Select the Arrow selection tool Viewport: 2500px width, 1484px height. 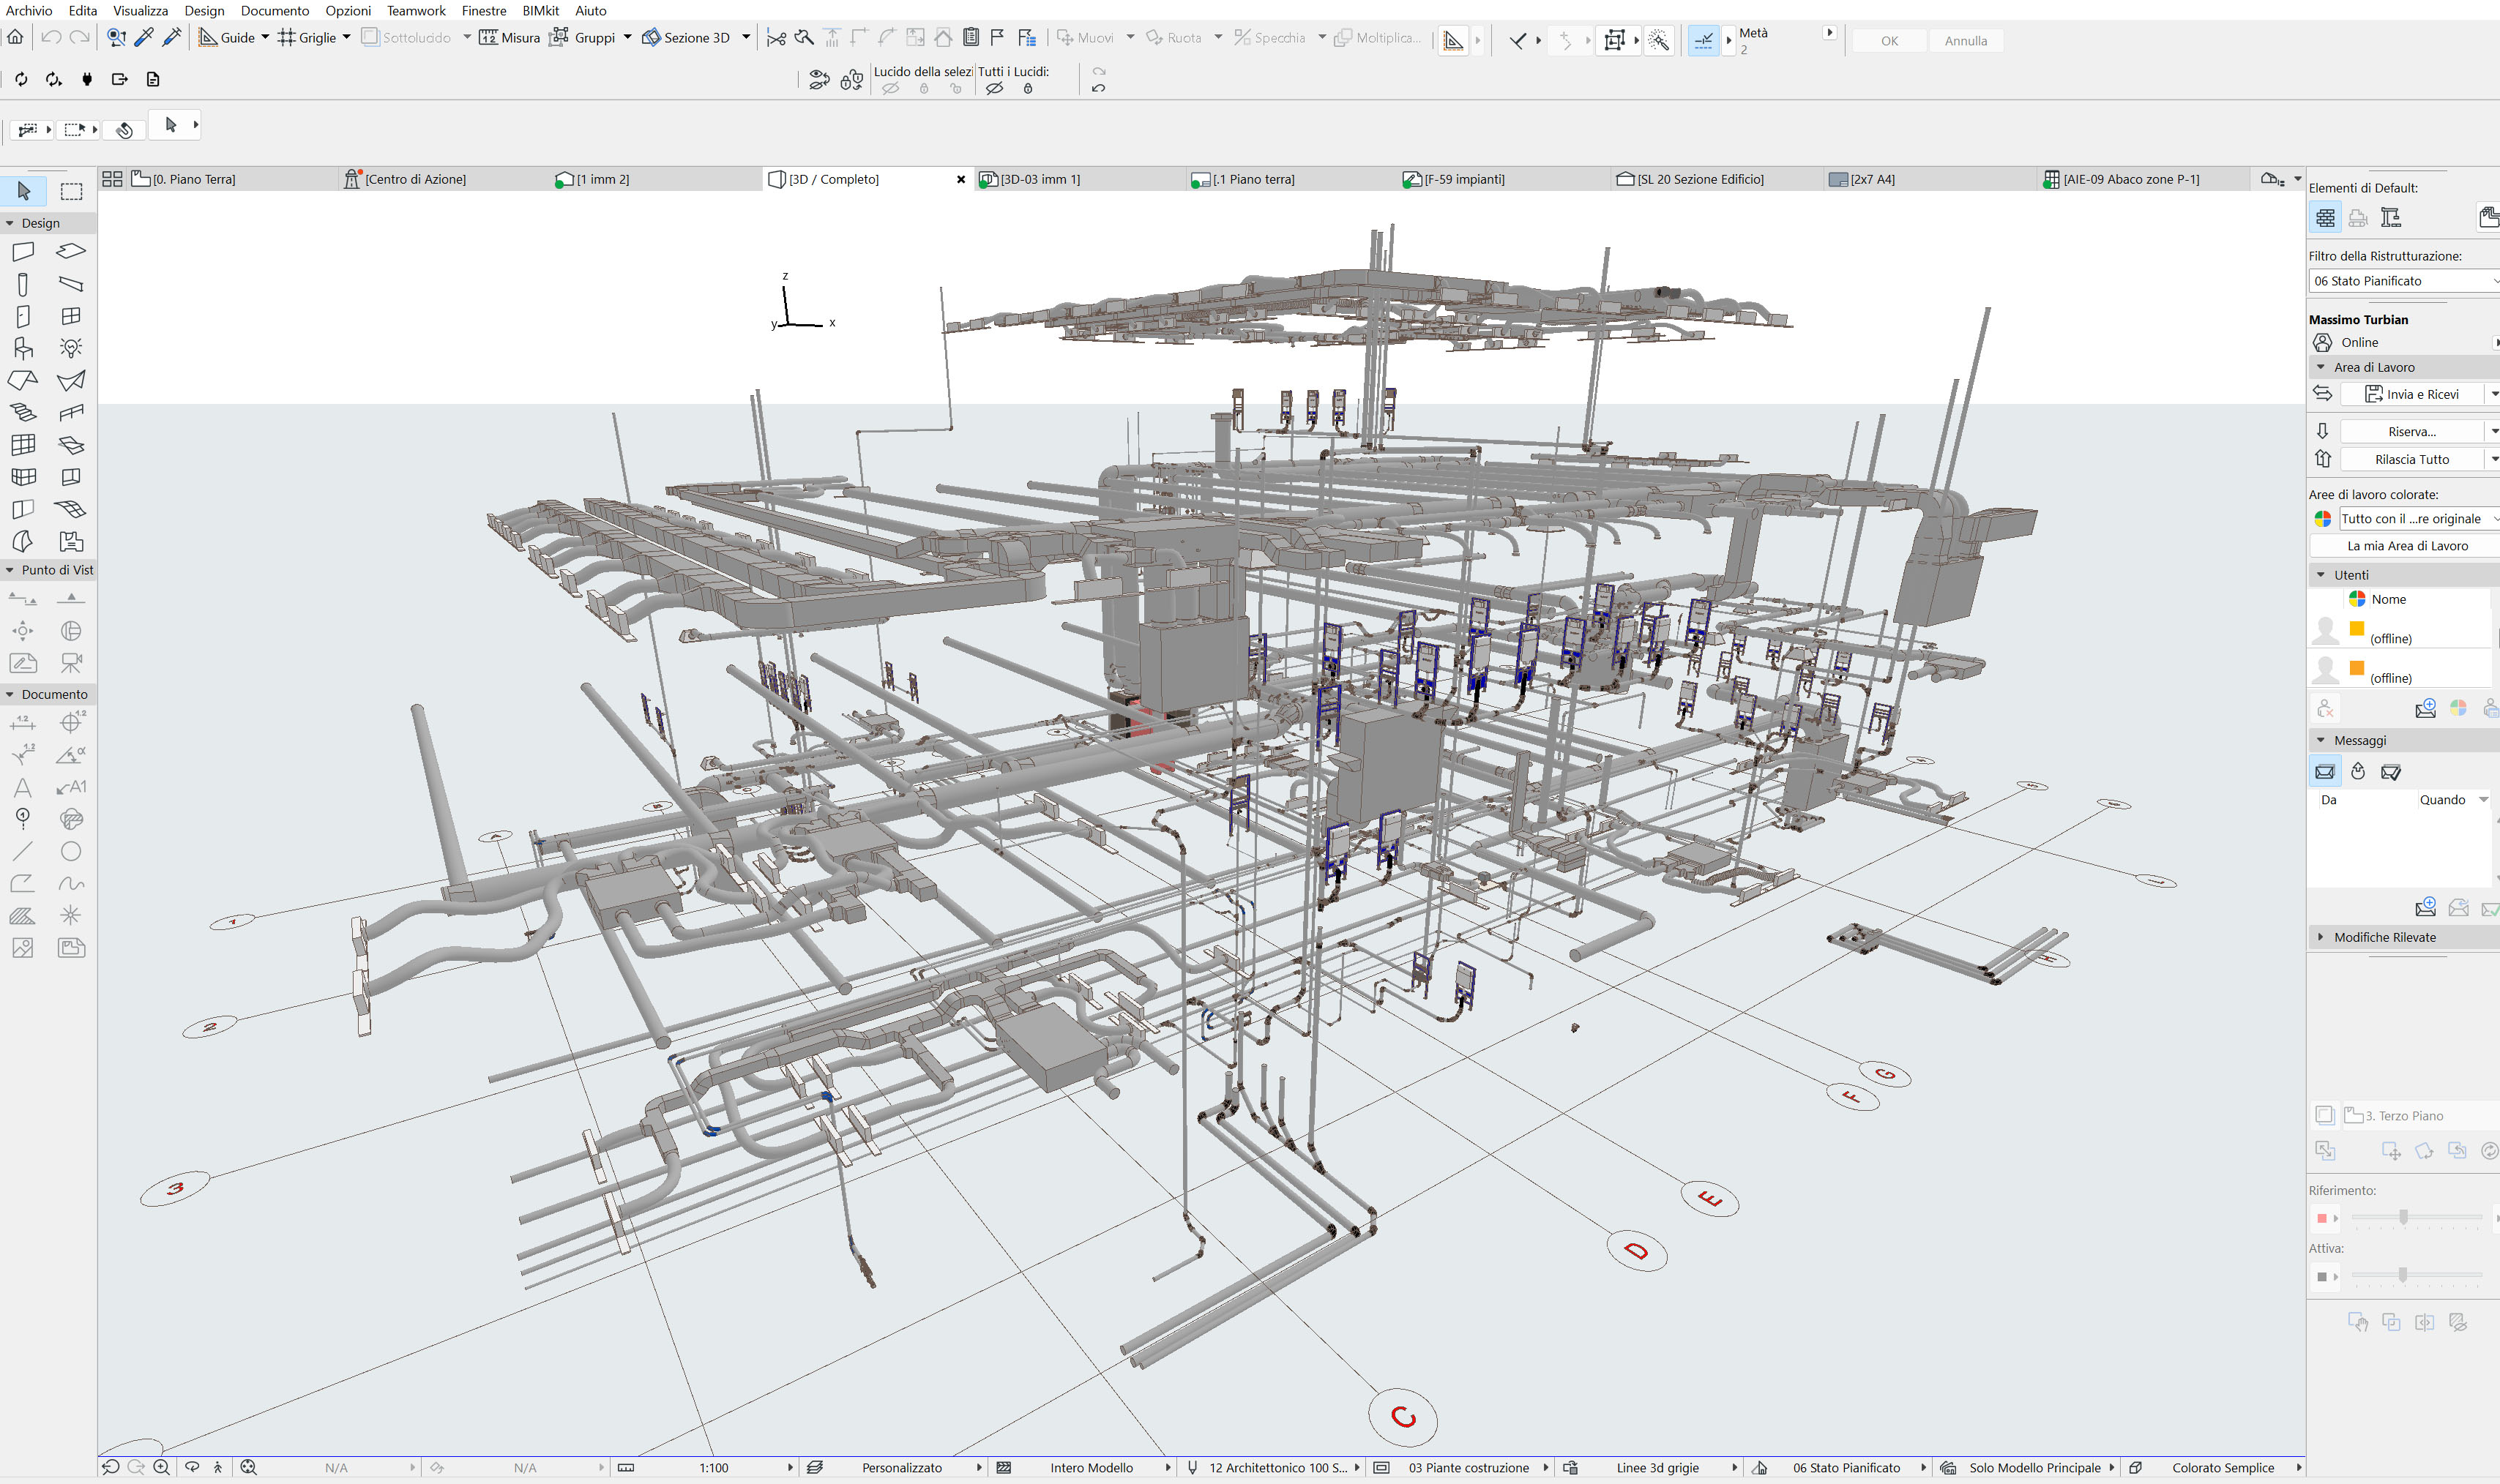pos(24,191)
